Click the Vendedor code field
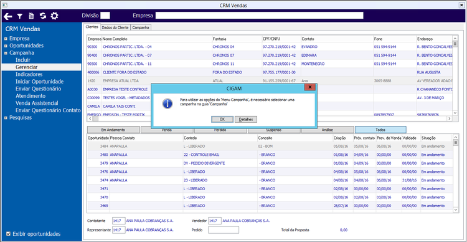This screenshot has height=242, width=467. [x=215, y=221]
